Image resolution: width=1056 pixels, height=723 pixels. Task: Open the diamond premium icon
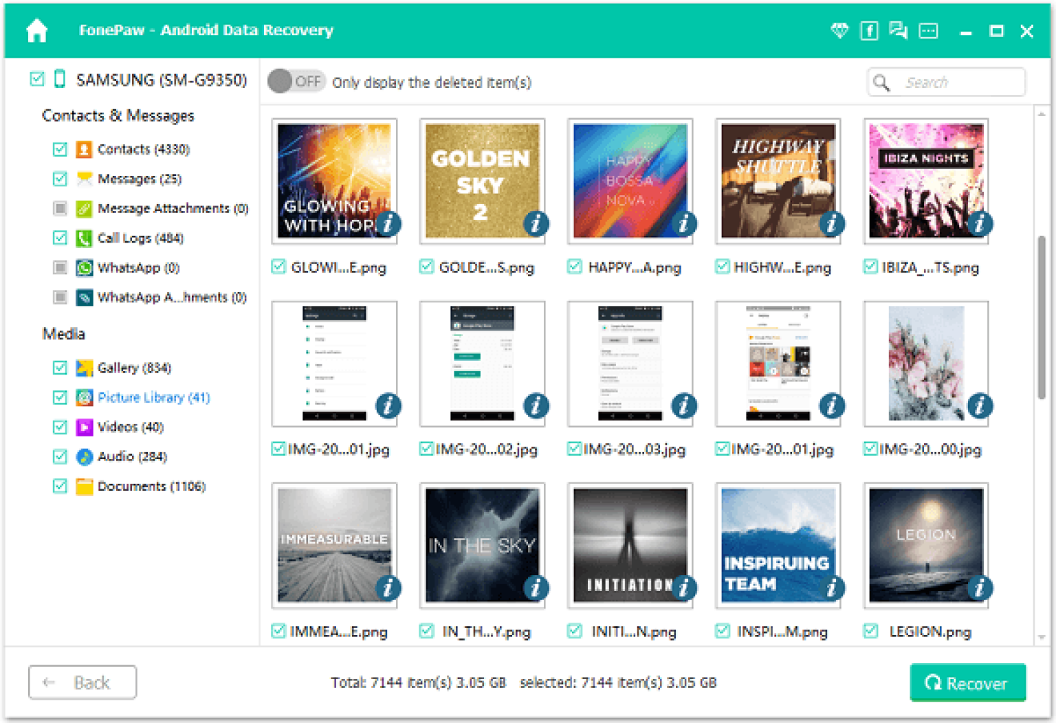pyautogui.click(x=839, y=31)
